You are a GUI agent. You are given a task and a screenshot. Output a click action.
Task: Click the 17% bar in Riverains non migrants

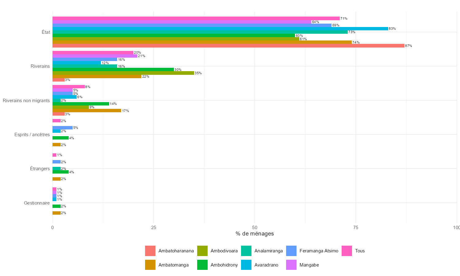[87, 111]
